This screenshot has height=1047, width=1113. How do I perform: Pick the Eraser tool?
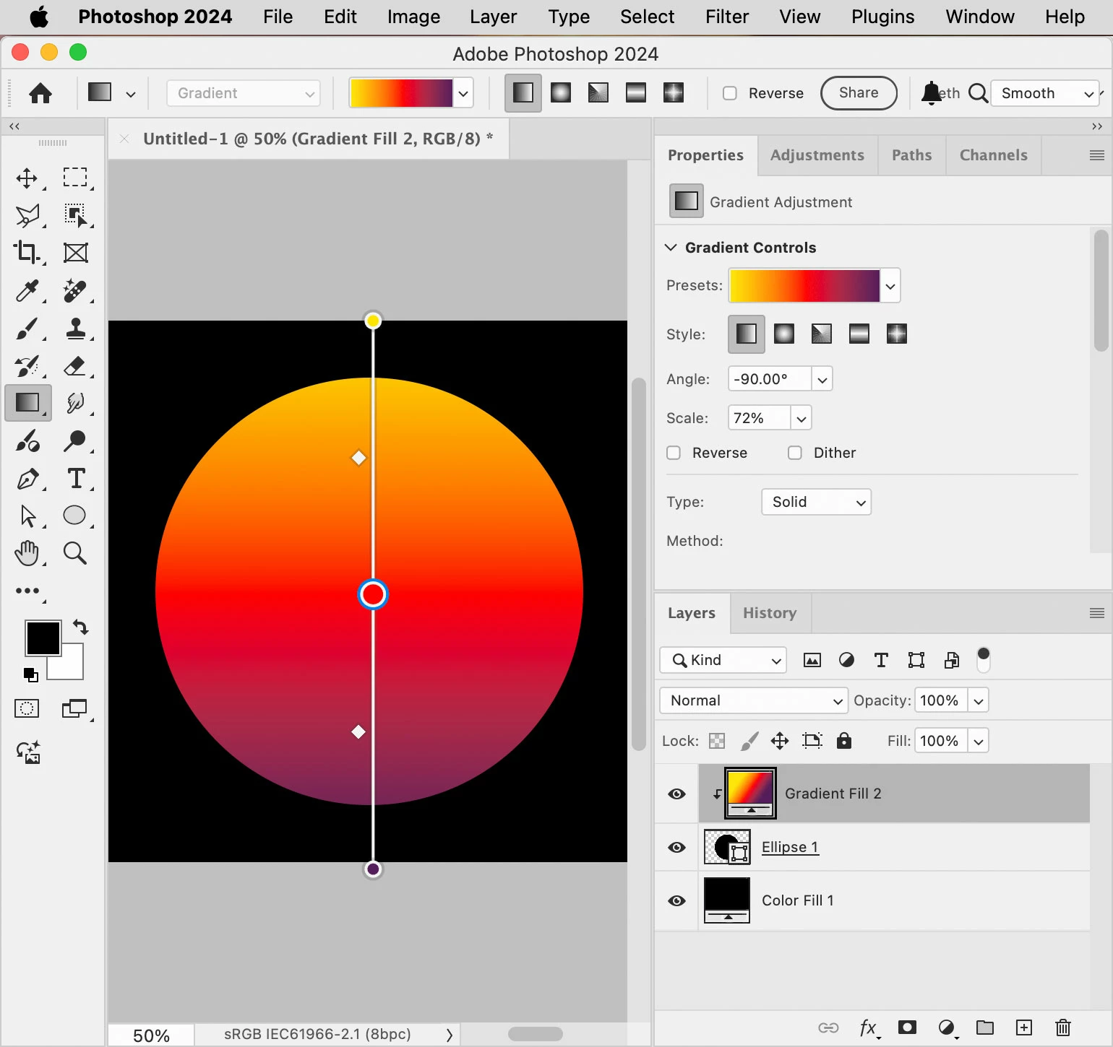pyautogui.click(x=75, y=365)
